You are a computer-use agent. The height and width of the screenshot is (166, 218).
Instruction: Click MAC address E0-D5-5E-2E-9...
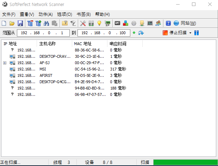89,75
